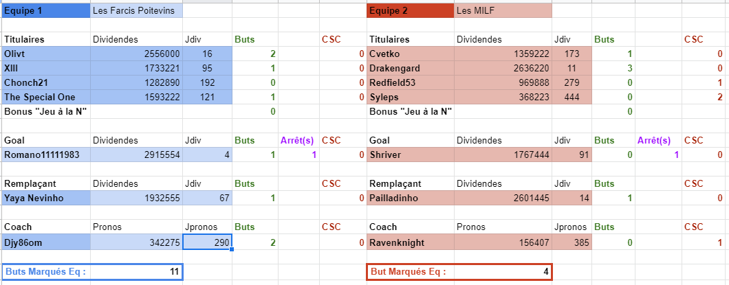Screen dimensions: 729x285
Task: Click the goalkeeper cell "Romano11111983"
Action: point(46,155)
